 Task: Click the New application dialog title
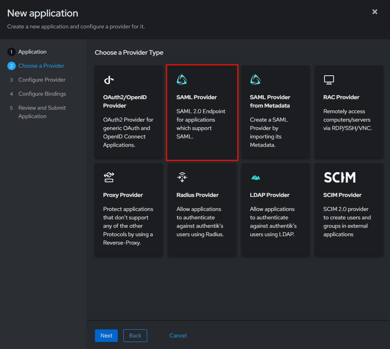point(42,13)
